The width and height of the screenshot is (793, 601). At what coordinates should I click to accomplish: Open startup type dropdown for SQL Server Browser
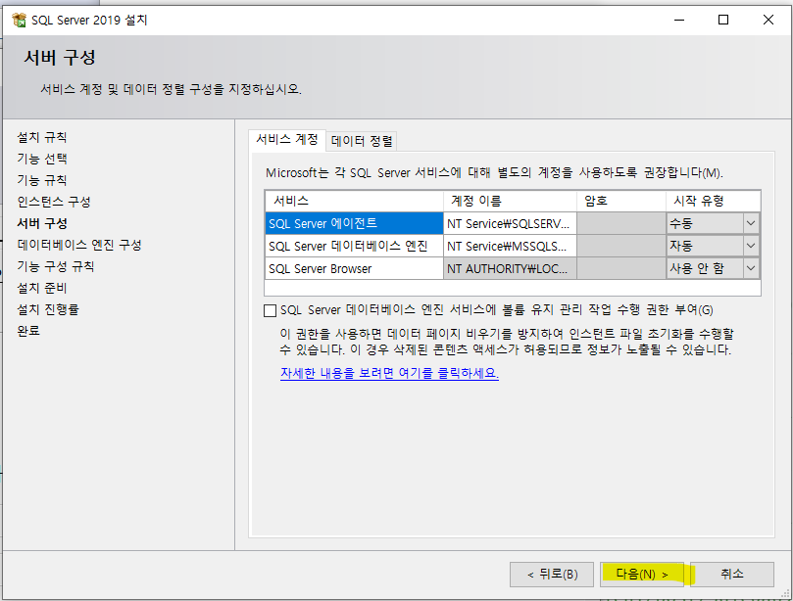coord(751,268)
